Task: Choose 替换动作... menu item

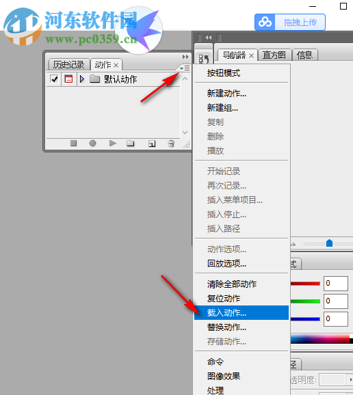Action: (241, 327)
